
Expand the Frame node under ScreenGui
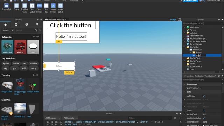point(190,52)
